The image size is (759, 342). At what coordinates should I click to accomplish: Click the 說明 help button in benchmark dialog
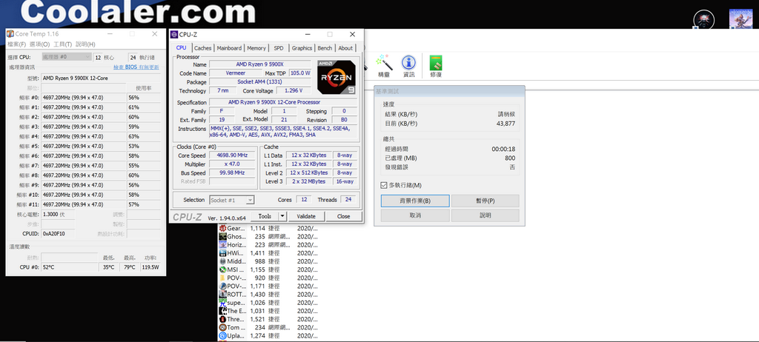pyautogui.click(x=485, y=215)
